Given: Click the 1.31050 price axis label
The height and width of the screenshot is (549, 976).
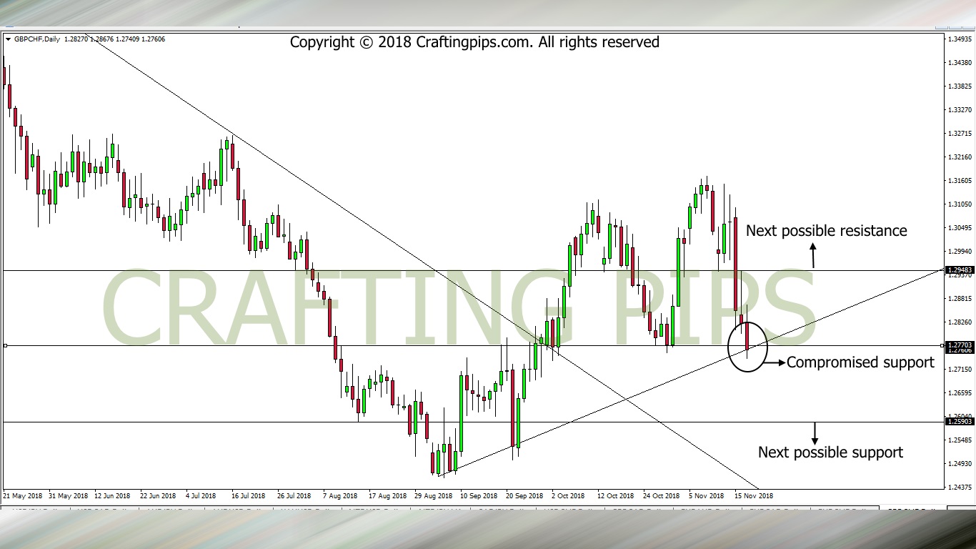Looking at the screenshot, I should [961, 204].
